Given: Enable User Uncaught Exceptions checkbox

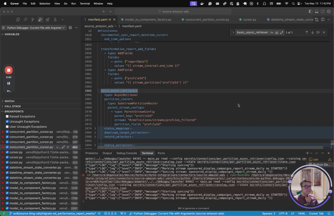Looking at the screenshot, I should coord(7,127).
